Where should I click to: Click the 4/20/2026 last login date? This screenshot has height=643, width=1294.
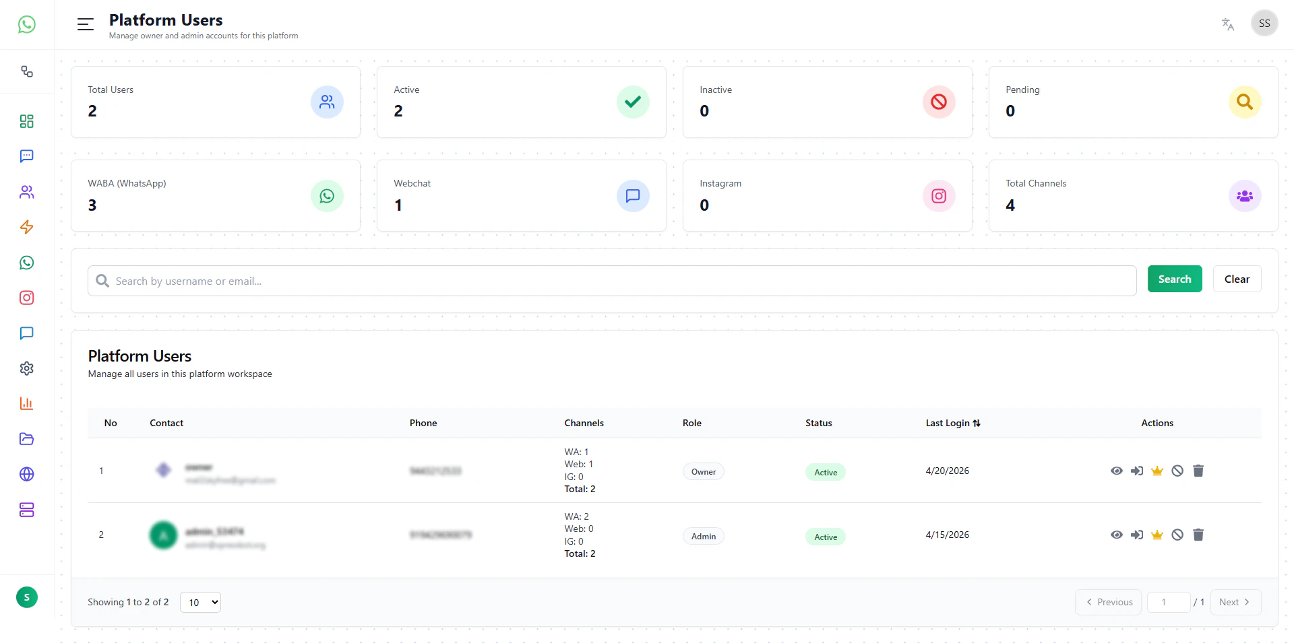pos(948,471)
